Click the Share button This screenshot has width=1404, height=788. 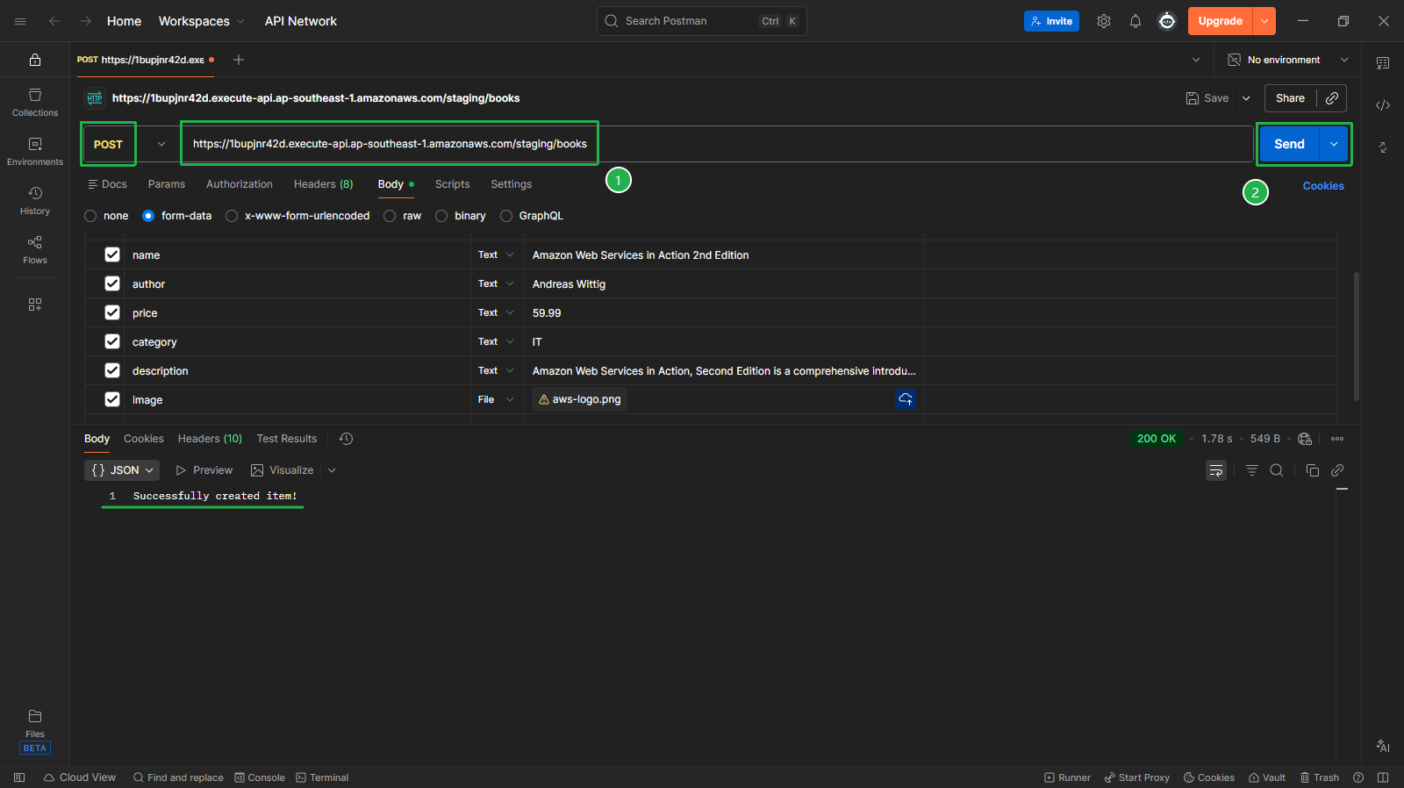(1290, 98)
